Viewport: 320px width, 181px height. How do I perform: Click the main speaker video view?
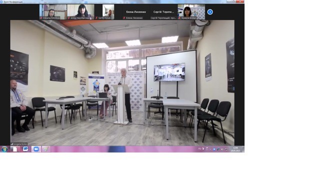122,83
